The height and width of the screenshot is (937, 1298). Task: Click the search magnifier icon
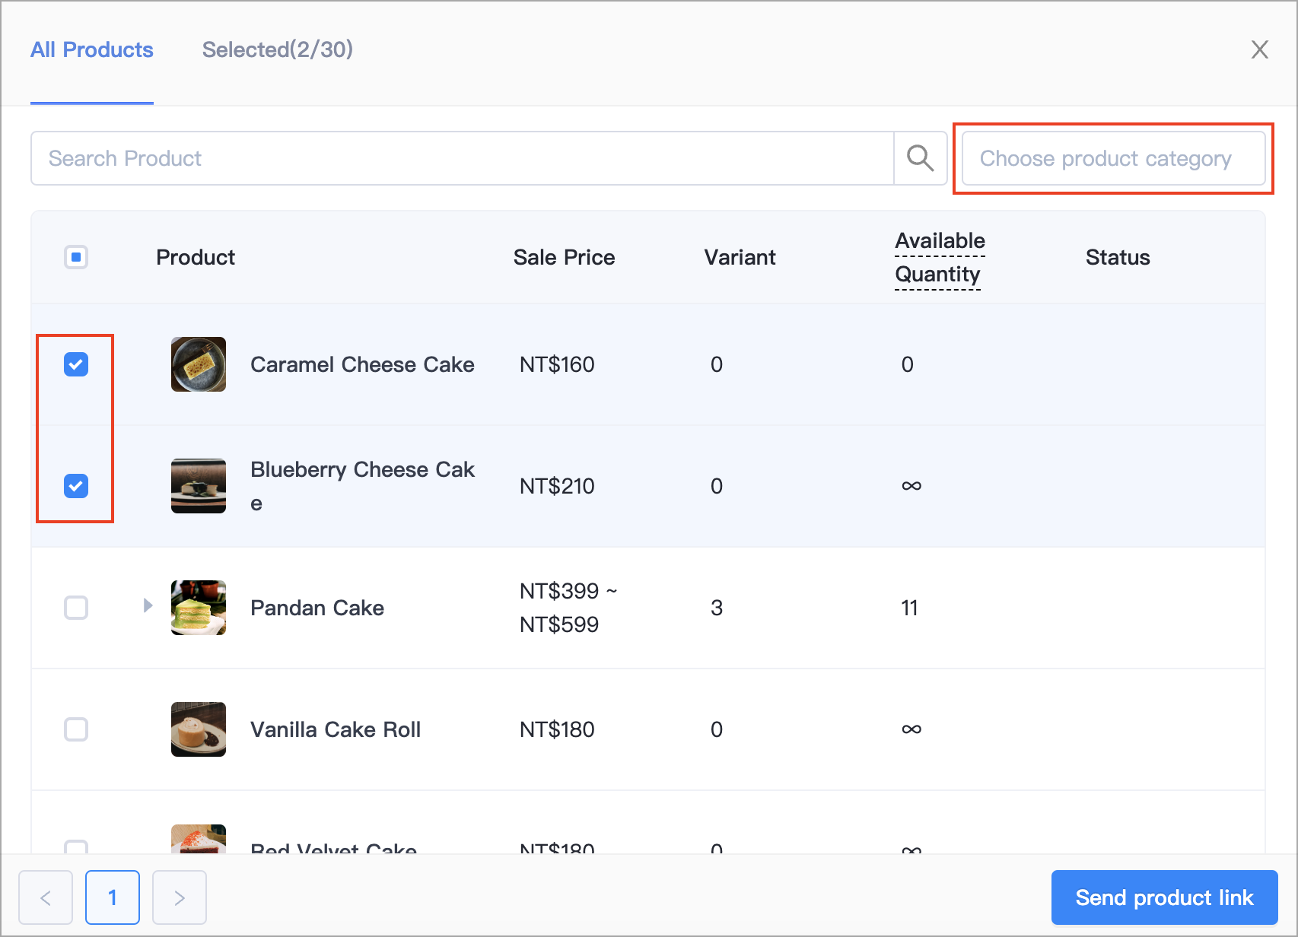920,158
